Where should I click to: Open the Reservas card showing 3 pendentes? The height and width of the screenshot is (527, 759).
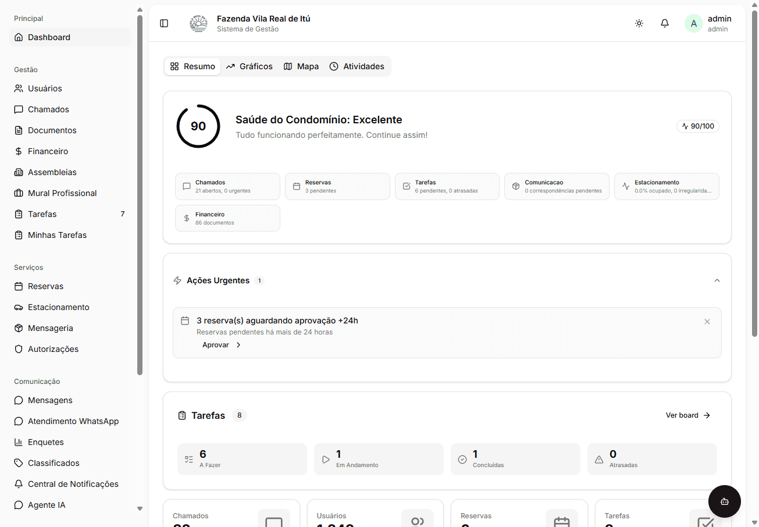pyautogui.click(x=337, y=186)
